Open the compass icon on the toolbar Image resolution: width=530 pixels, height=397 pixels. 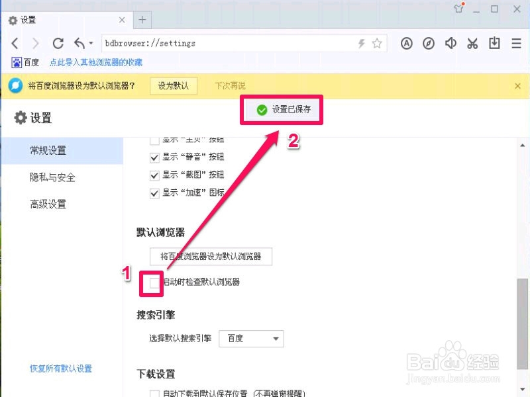tap(429, 43)
